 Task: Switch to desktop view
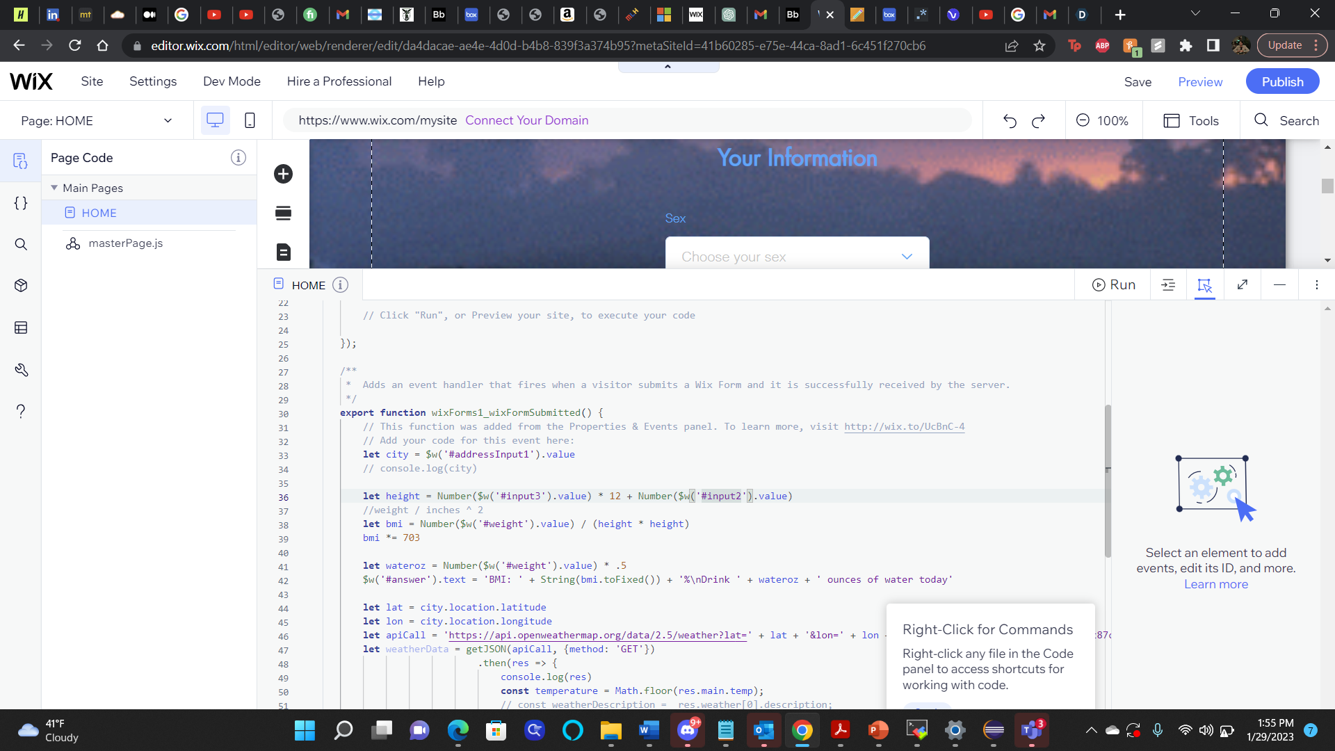(215, 120)
